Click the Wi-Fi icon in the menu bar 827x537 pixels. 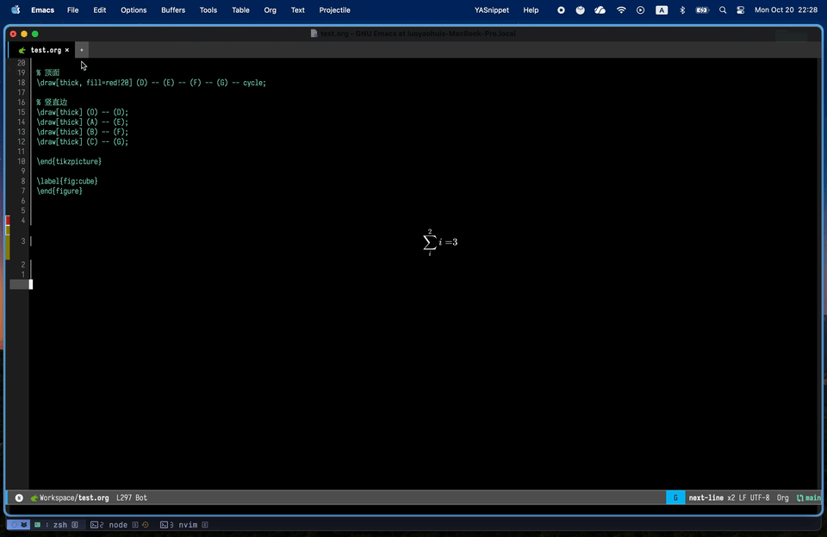point(621,9)
